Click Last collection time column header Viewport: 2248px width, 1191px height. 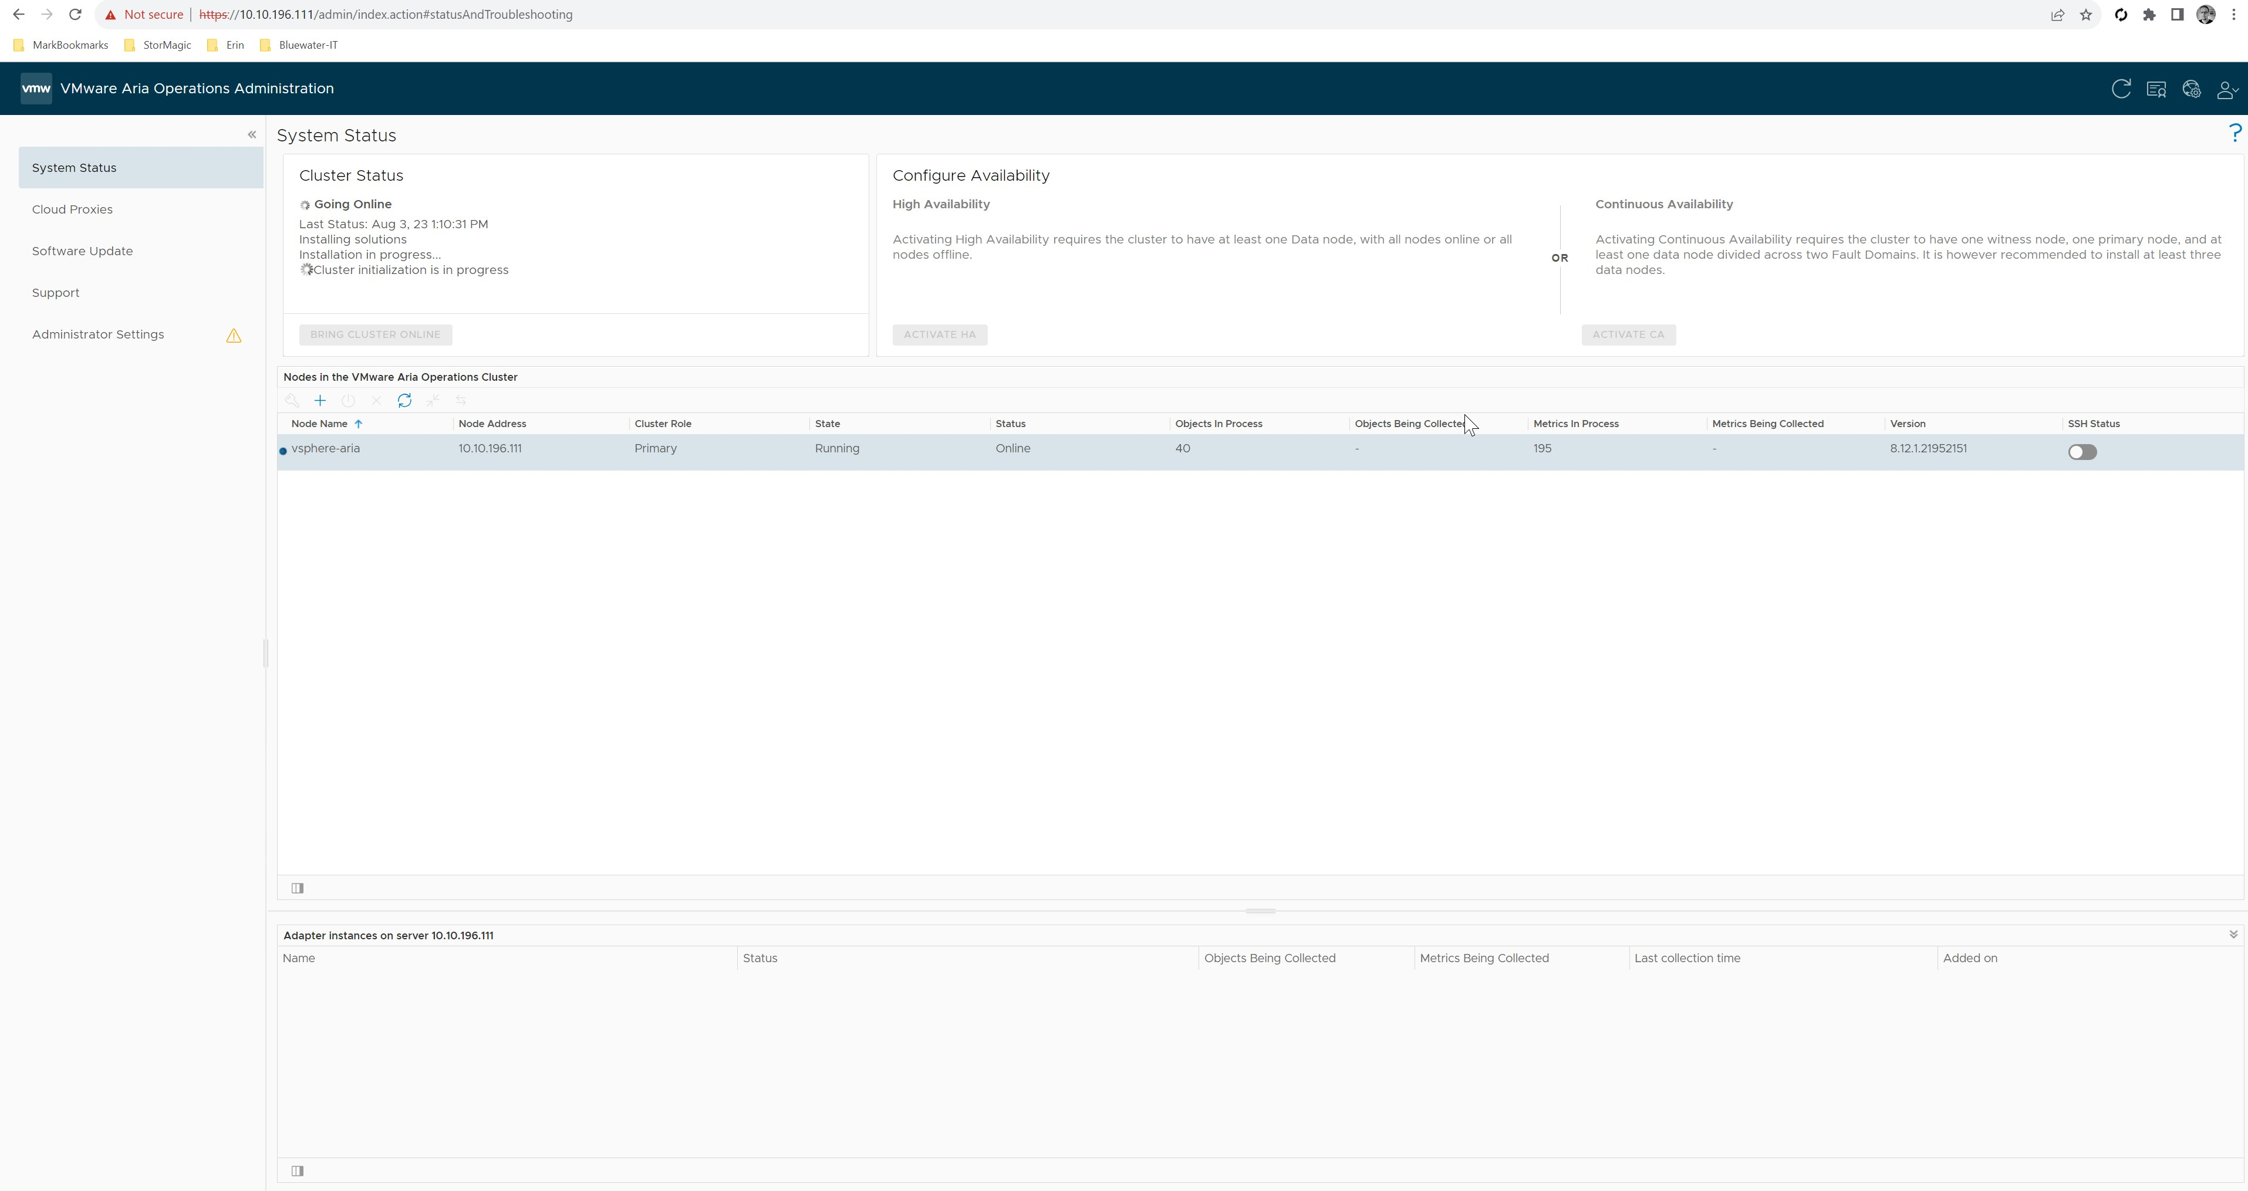point(1687,958)
